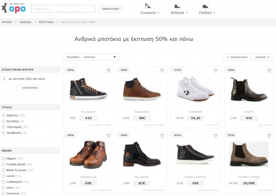This screenshot has height=196, width=276.
Task: Favorite the Bullboxer 48€ boot with heart
Action: (162, 70)
